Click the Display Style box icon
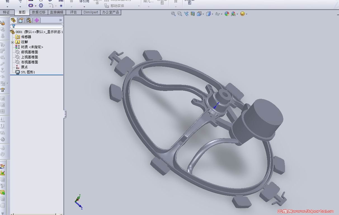 [208, 14]
